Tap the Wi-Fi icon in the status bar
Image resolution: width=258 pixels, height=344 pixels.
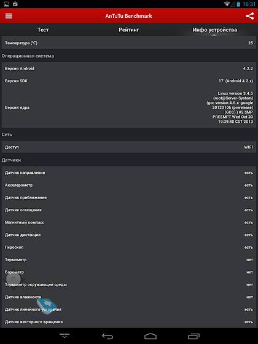click(x=227, y=4)
